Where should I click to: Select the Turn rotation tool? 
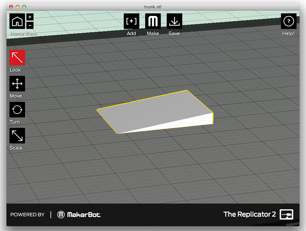click(17, 109)
